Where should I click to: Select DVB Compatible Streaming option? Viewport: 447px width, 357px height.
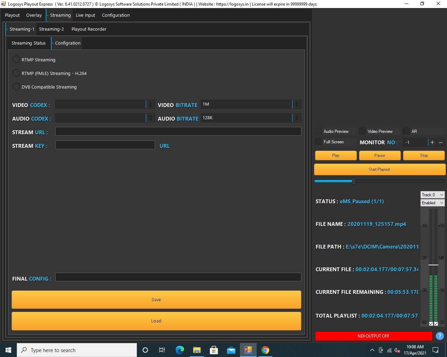point(16,86)
